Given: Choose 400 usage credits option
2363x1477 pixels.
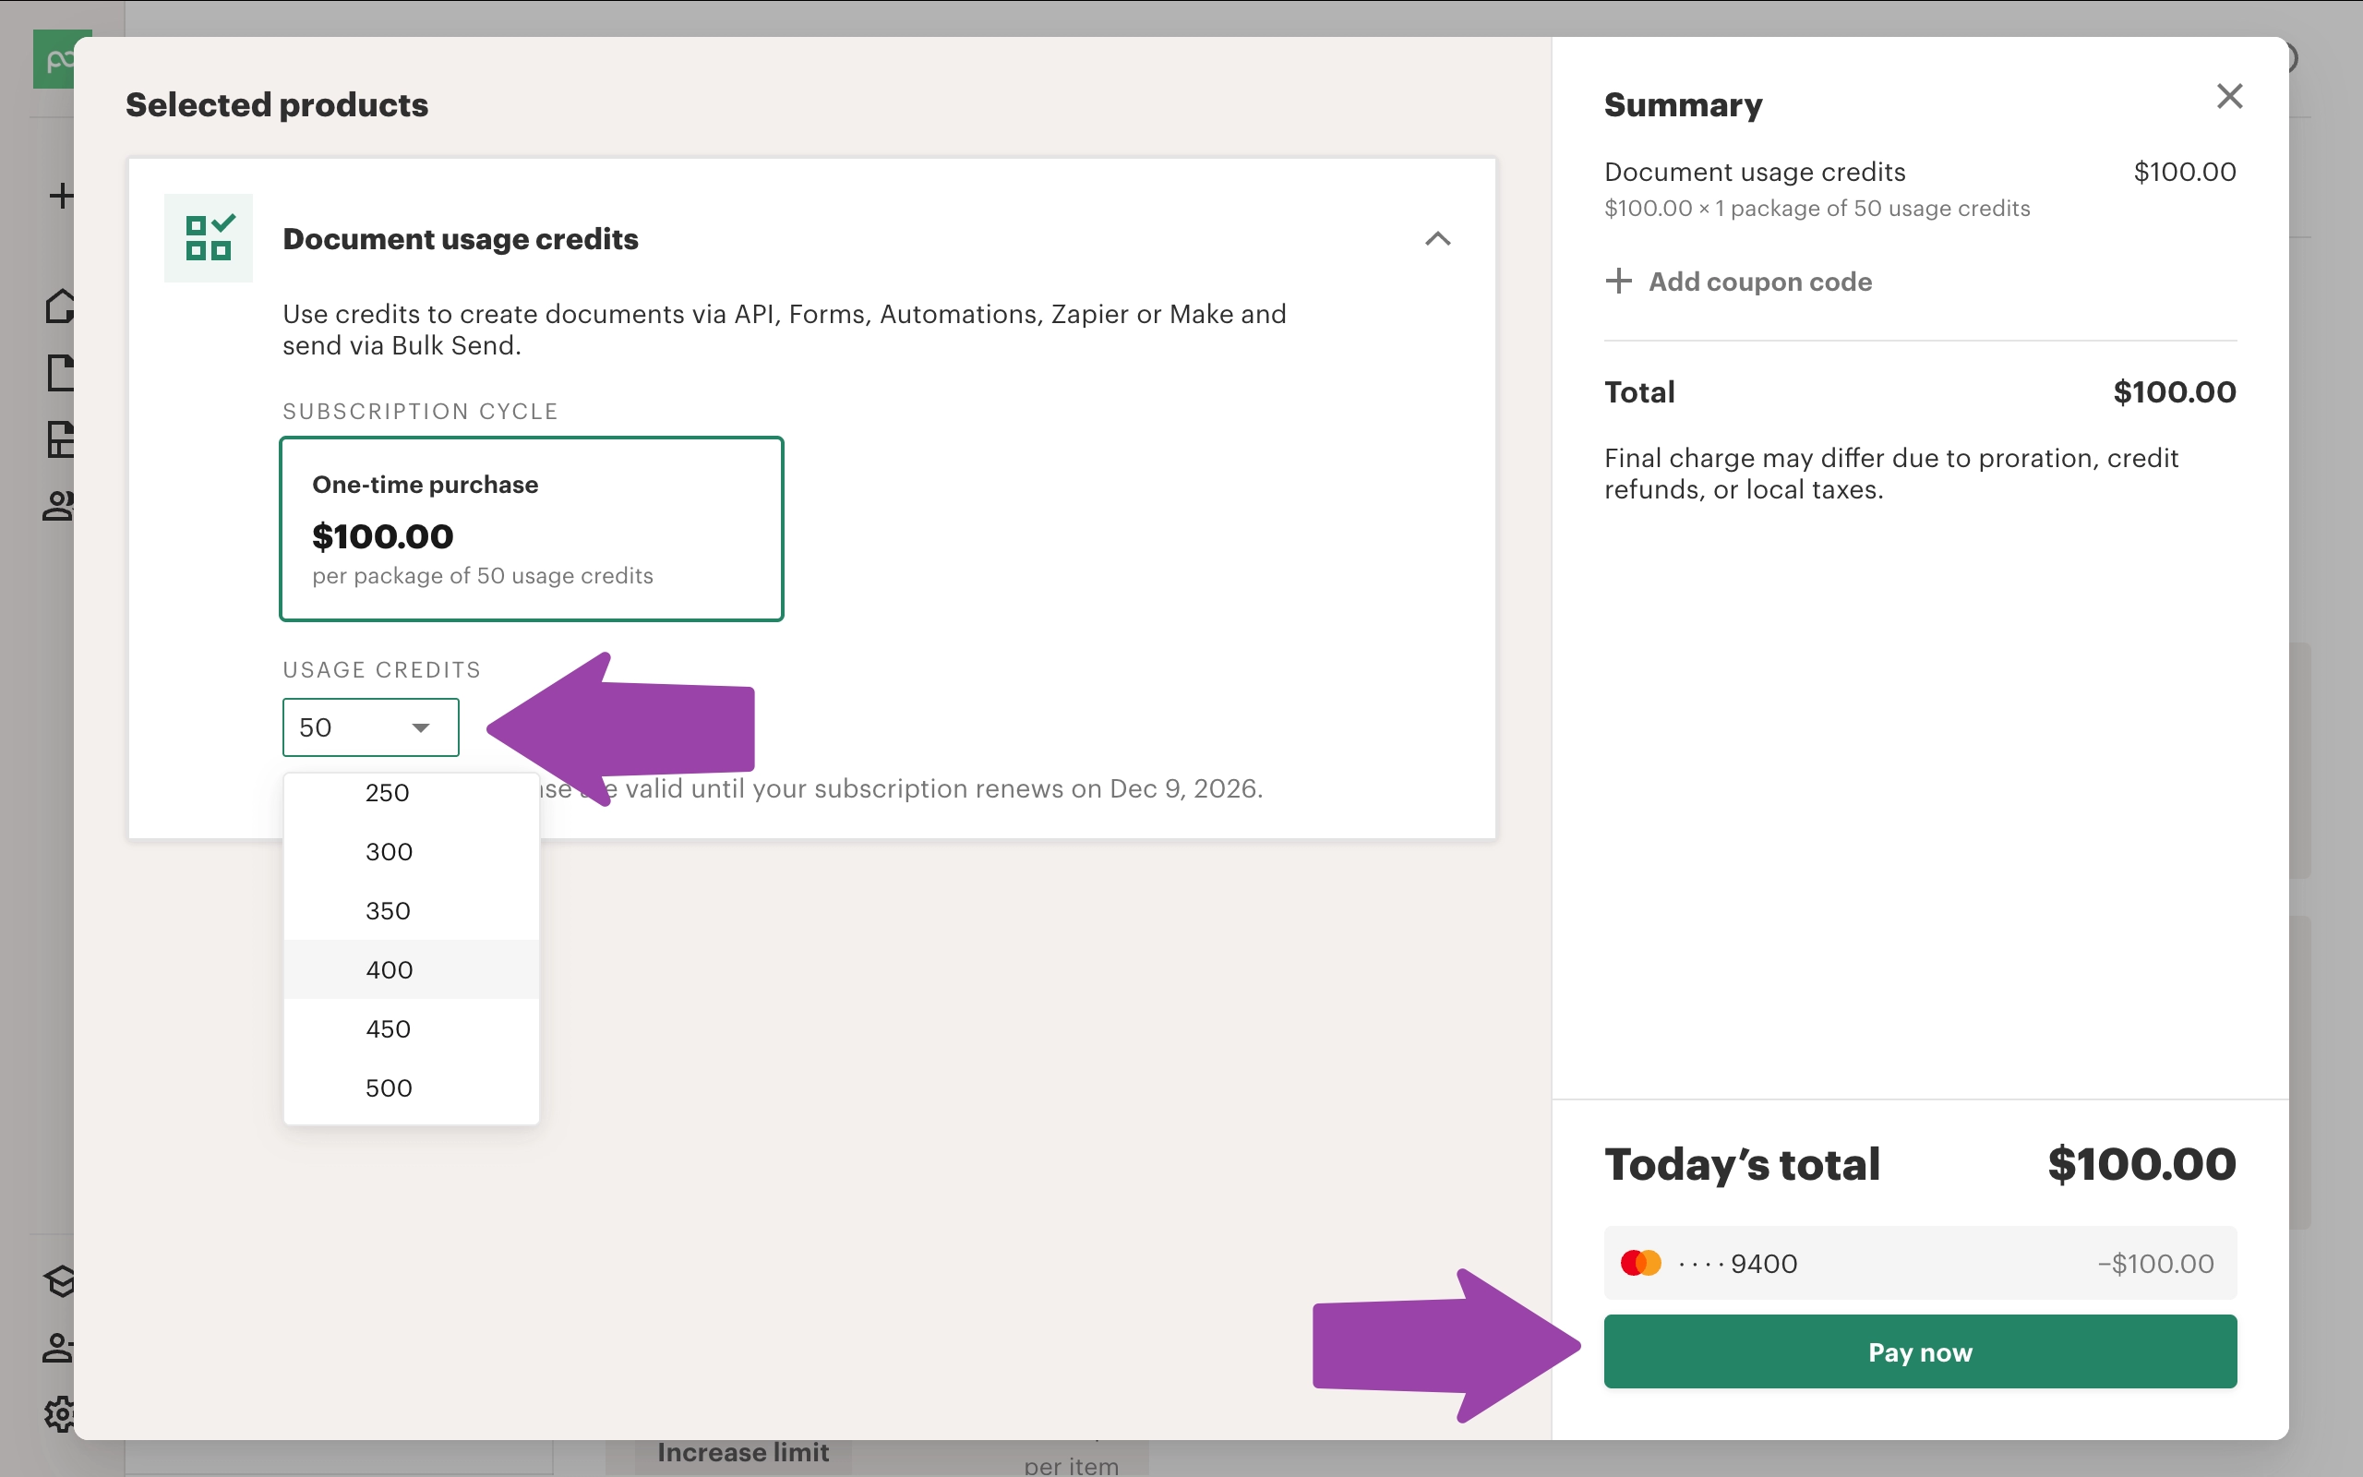Looking at the screenshot, I should [x=411, y=969].
